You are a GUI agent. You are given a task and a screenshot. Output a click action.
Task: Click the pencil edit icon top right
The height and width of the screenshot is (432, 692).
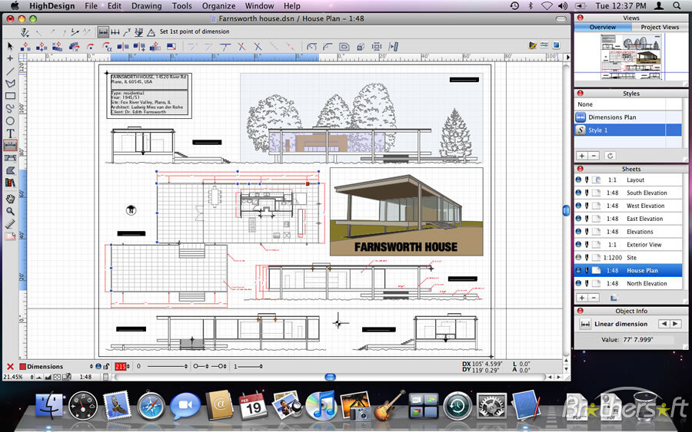coord(533,45)
